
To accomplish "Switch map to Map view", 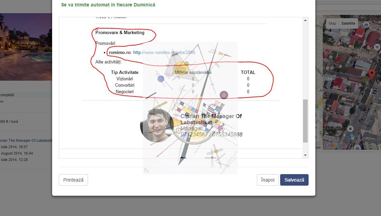I will click(332, 23).
